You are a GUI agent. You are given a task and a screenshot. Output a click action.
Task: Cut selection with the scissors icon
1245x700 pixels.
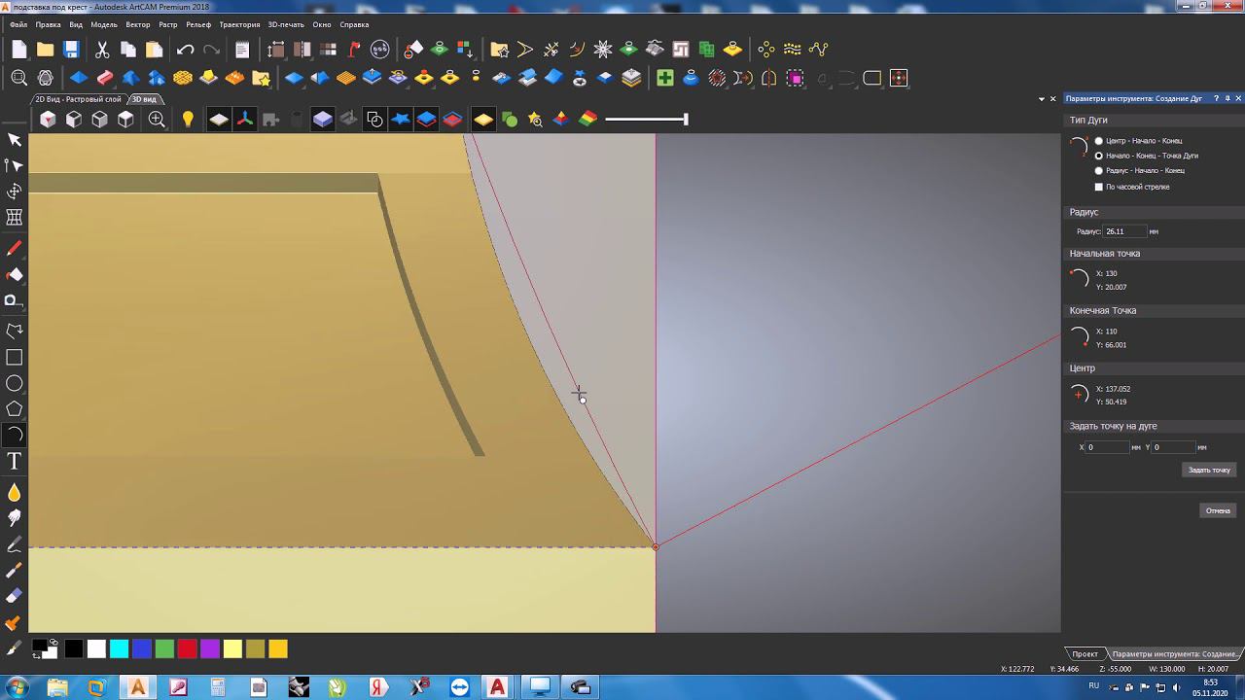(102, 50)
